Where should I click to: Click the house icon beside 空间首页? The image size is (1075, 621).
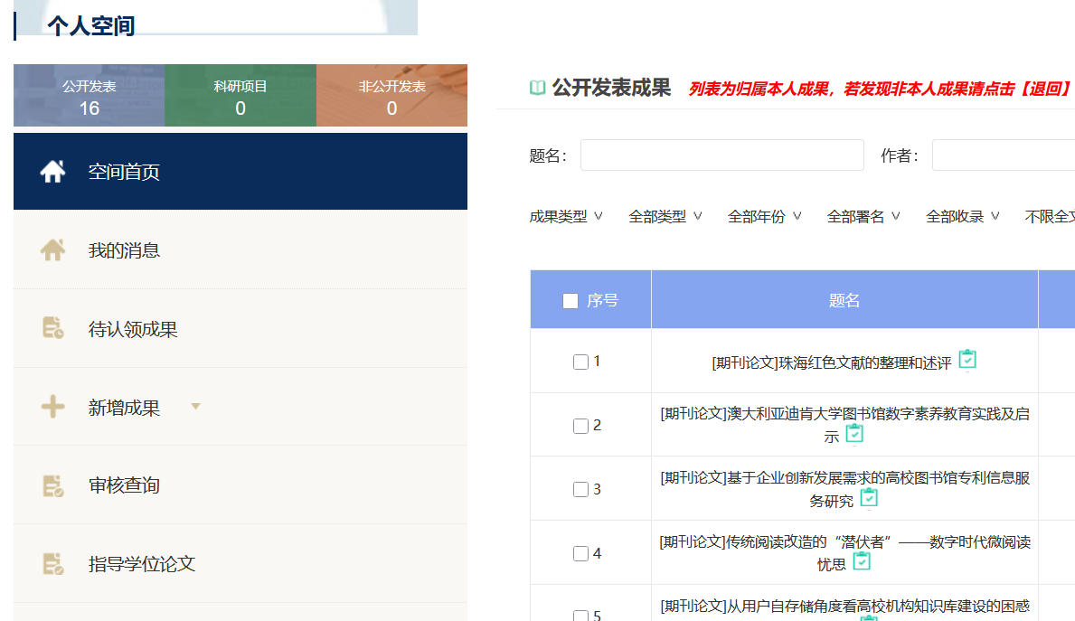[x=52, y=172]
